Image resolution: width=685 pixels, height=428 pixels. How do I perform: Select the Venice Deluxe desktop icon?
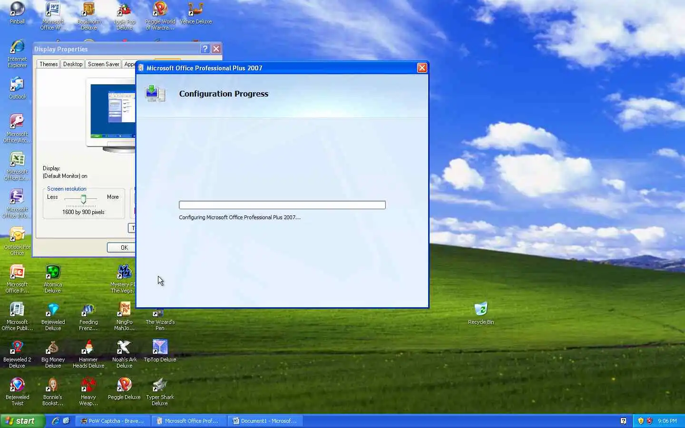[x=196, y=12]
